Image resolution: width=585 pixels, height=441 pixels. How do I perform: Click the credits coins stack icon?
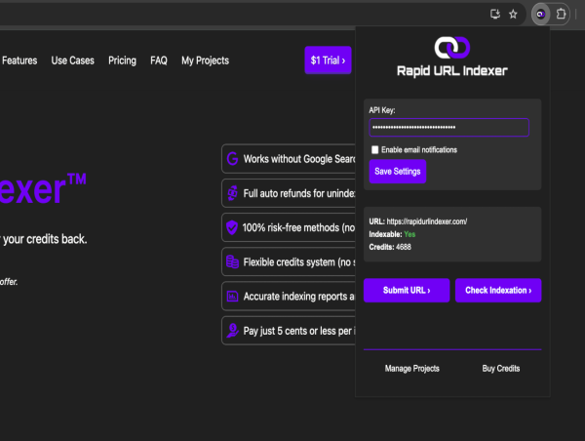tap(232, 261)
